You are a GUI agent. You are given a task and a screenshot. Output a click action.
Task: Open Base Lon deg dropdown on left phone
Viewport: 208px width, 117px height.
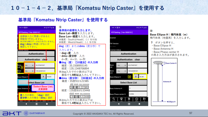[29, 71]
